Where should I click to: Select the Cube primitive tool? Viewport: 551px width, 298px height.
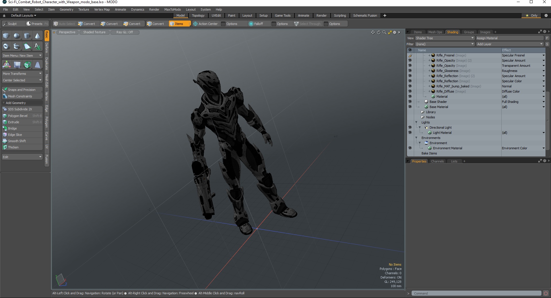click(6, 36)
